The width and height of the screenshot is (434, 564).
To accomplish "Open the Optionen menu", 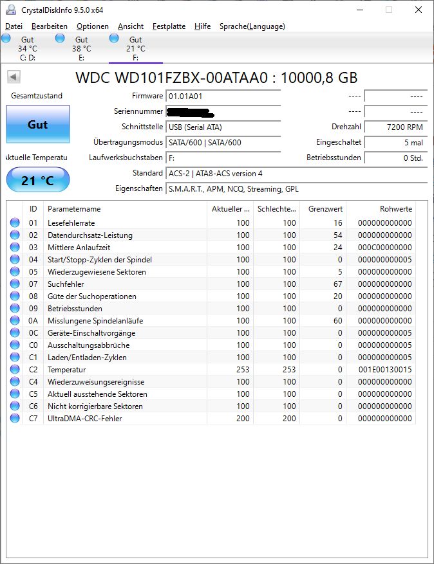I will pyautogui.click(x=93, y=26).
